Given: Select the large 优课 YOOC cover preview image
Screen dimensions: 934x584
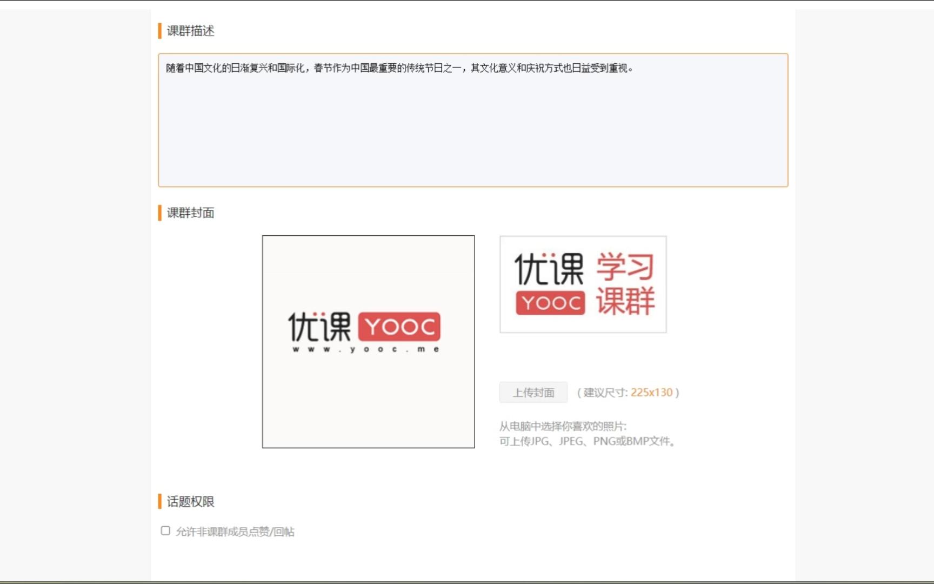Looking at the screenshot, I should 369,342.
